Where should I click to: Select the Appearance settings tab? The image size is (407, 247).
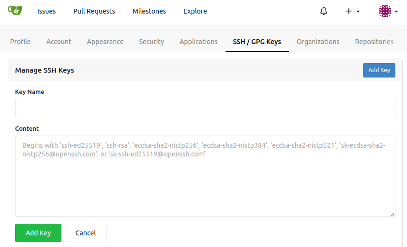[105, 42]
